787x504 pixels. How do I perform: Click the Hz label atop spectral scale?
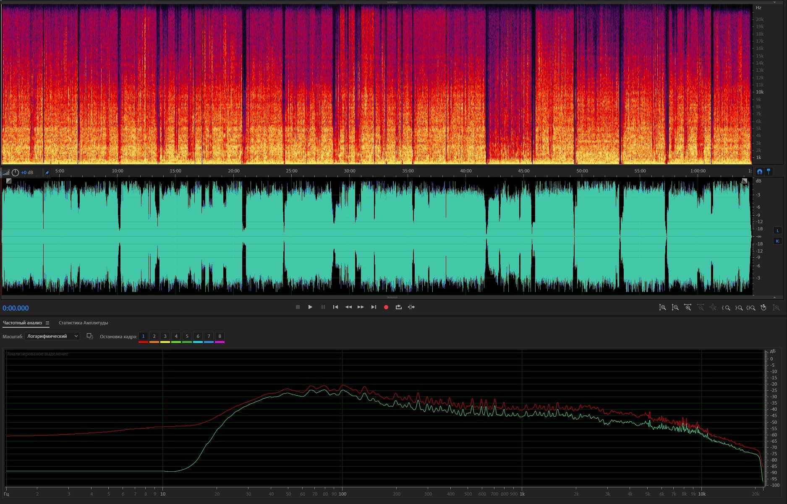758,8
